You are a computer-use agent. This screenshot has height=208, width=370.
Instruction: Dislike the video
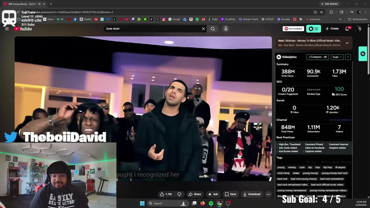[x=179, y=194]
